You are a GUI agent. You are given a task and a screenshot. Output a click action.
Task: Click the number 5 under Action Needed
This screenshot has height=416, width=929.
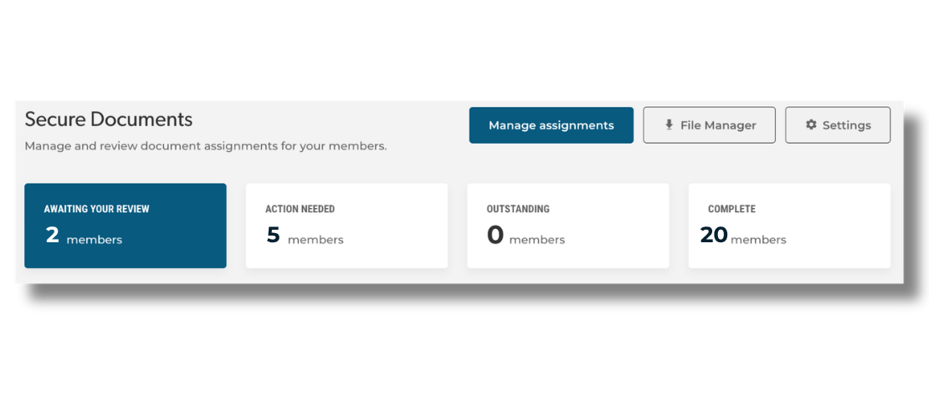(273, 236)
